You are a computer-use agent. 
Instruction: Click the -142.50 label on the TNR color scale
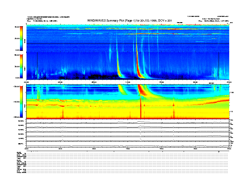pos(16,102)
